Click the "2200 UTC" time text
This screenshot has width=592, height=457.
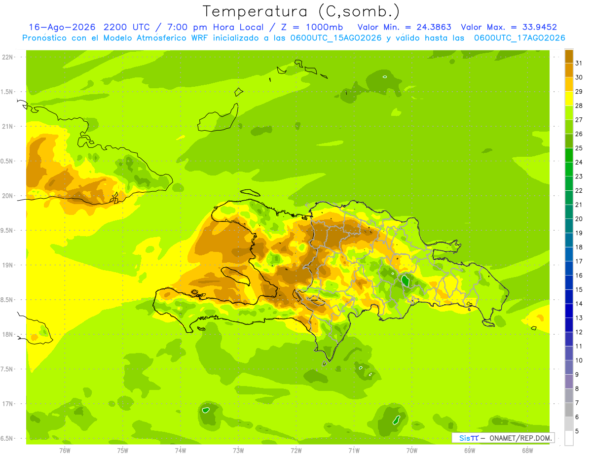(x=128, y=27)
